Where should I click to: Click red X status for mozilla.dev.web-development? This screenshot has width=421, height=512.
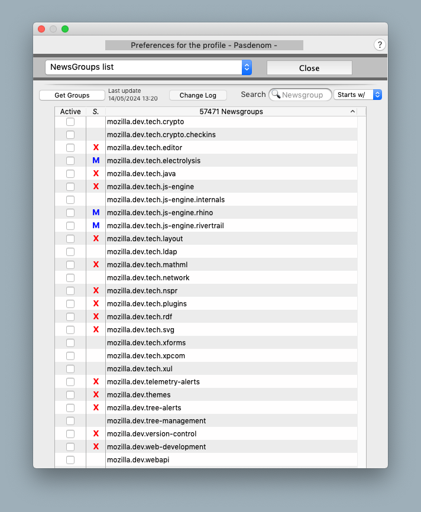[96, 447]
